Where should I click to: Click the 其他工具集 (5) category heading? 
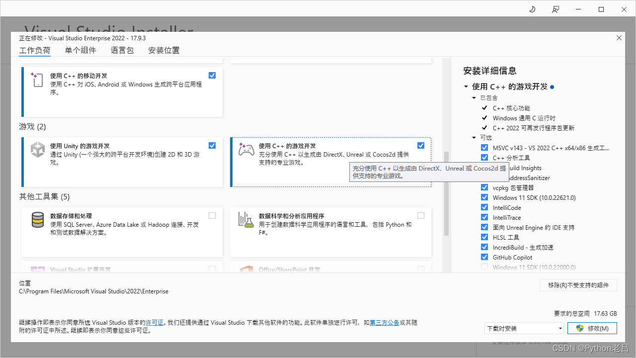tap(44, 197)
